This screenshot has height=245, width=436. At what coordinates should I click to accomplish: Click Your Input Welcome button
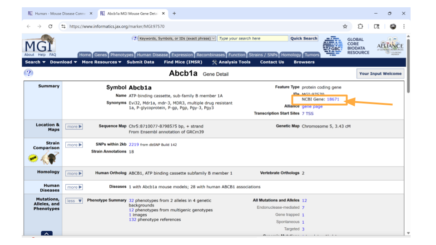380,73
